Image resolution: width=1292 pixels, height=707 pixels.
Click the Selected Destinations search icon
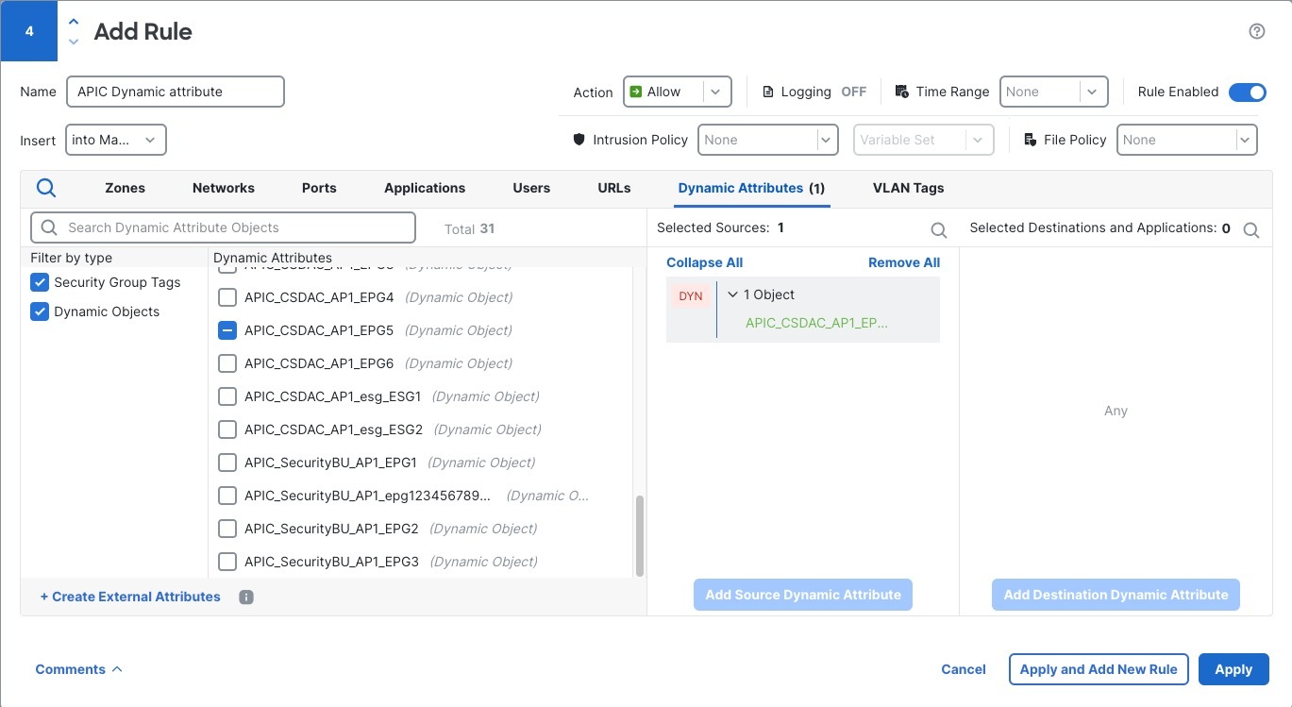(x=1251, y=230)
